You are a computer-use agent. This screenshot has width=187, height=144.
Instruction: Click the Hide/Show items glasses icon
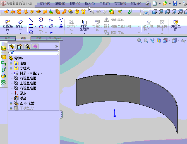pos(184,41)
